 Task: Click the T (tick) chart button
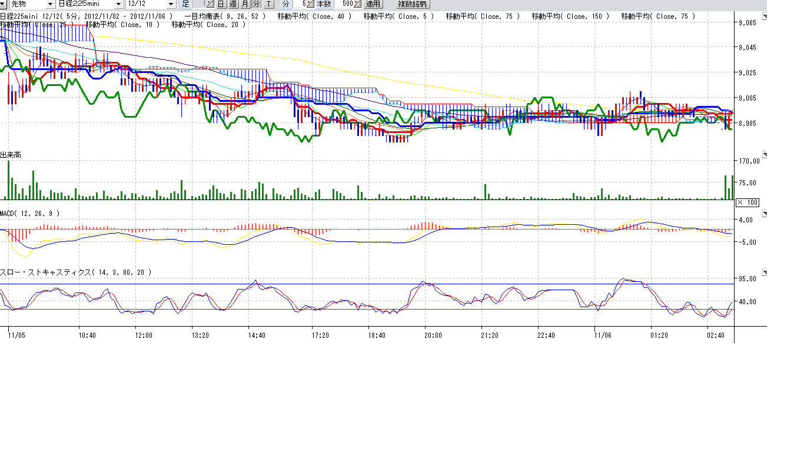pos(268,4)
